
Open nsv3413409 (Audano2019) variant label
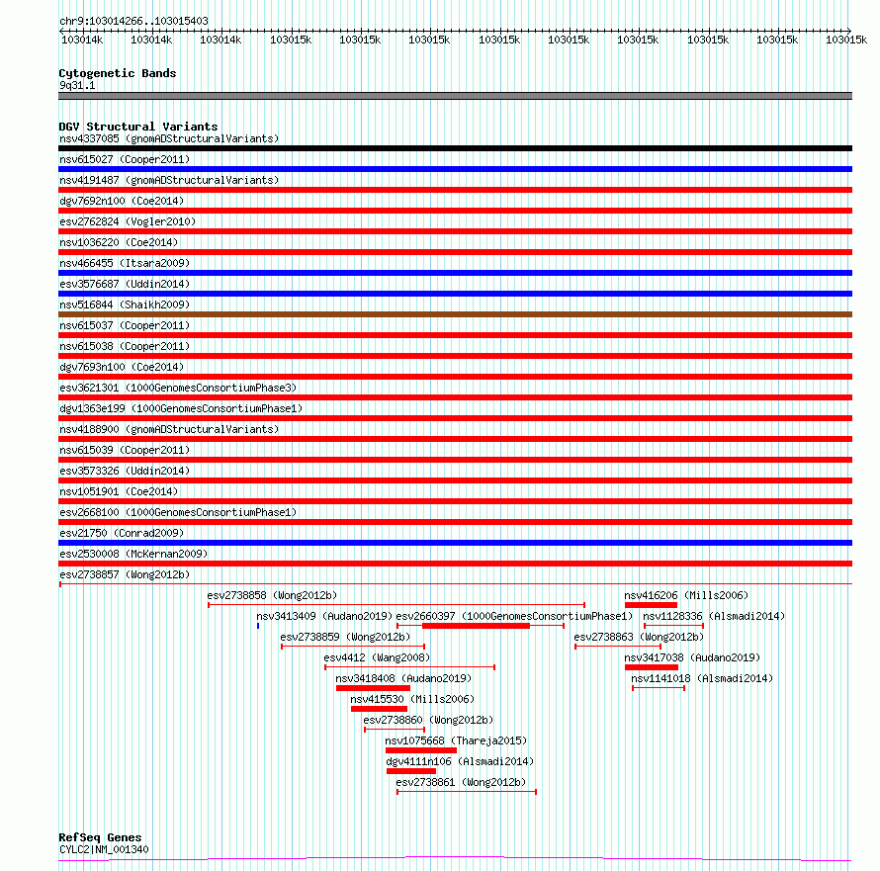(324, 616)
